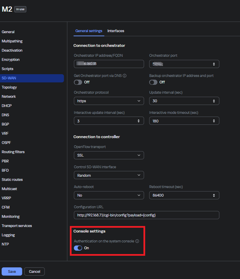Open the Orchestrator protocol dropdown

coord(109,101)
